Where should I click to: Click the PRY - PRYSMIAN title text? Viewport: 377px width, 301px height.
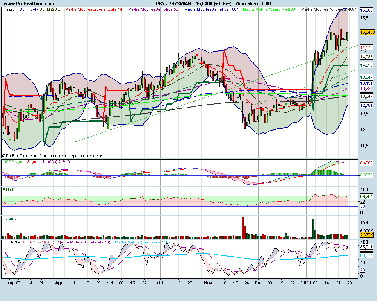coord(173,4)
